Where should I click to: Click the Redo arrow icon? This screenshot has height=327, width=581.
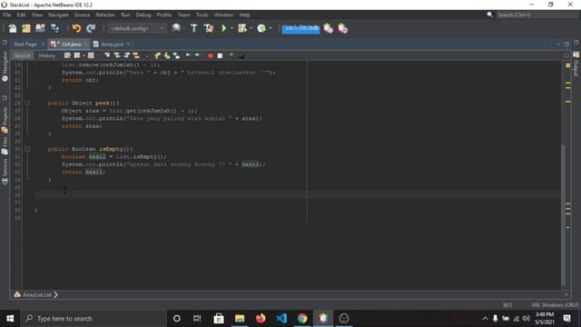pyautogui.click(x=91, y=28)
